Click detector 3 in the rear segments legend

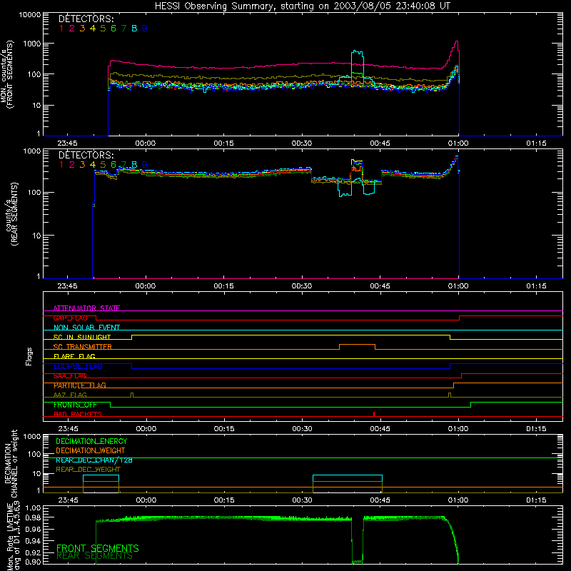point(82,165)
